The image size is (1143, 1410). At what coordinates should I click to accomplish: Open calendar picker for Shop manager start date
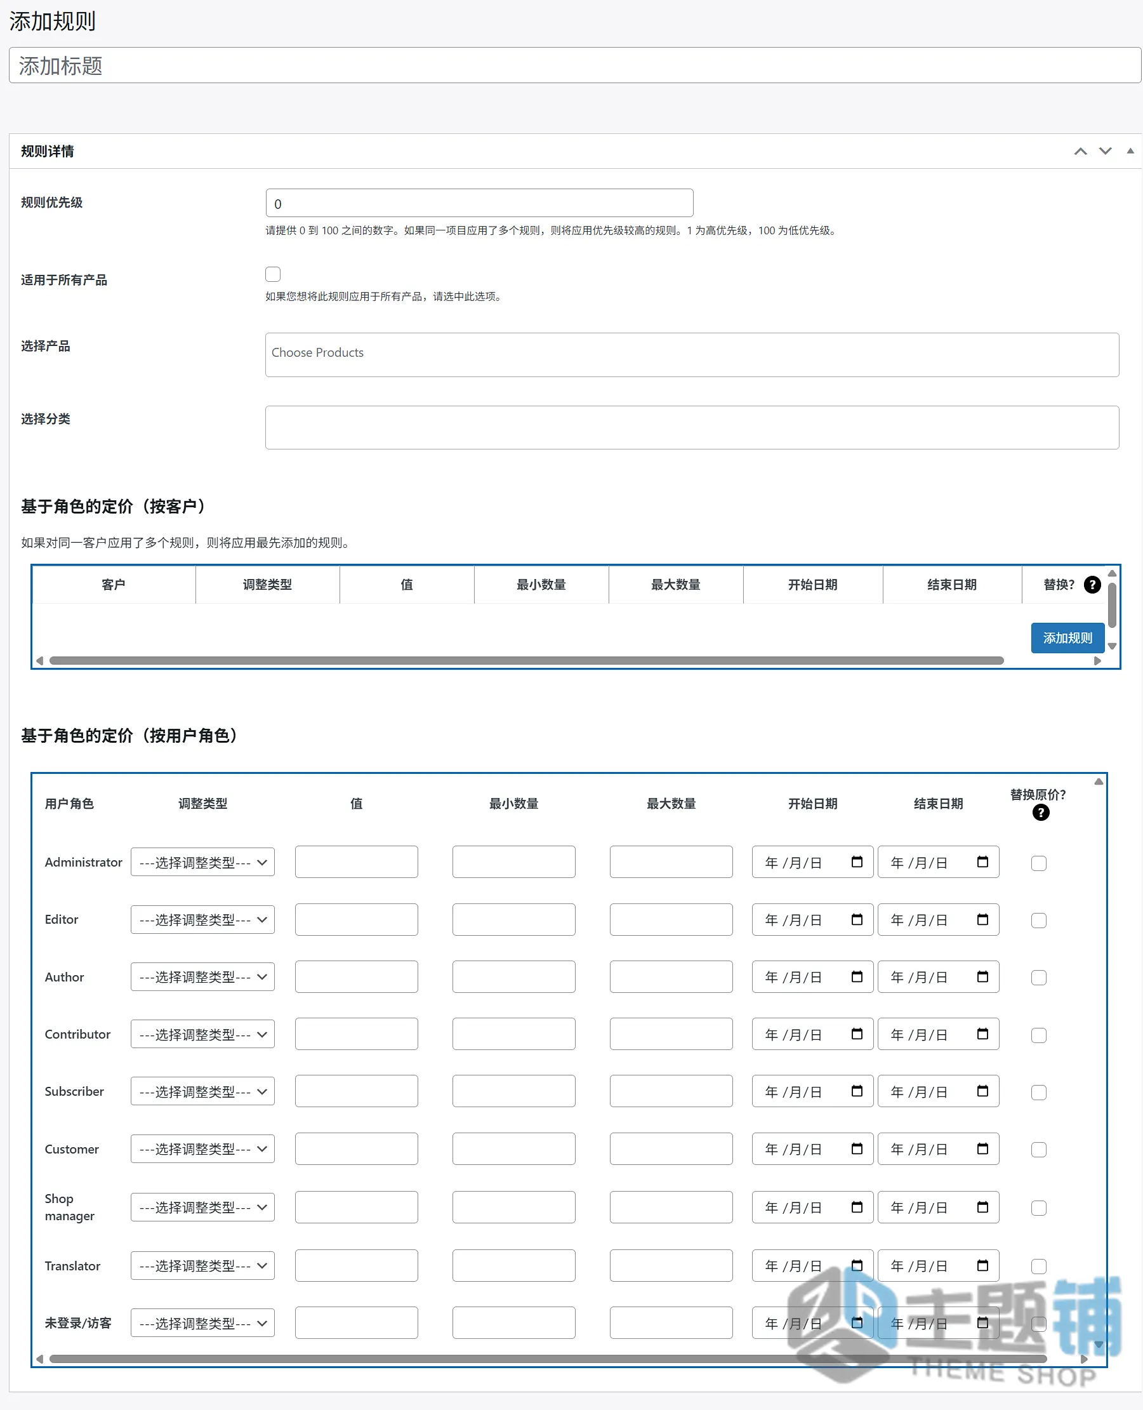[x=857, y=1207]
